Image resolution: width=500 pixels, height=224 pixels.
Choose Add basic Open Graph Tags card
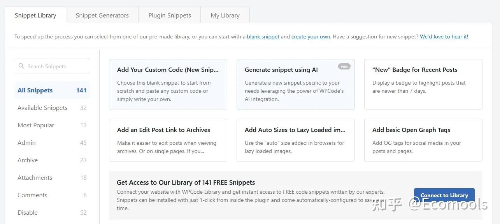tap(423, 140)
